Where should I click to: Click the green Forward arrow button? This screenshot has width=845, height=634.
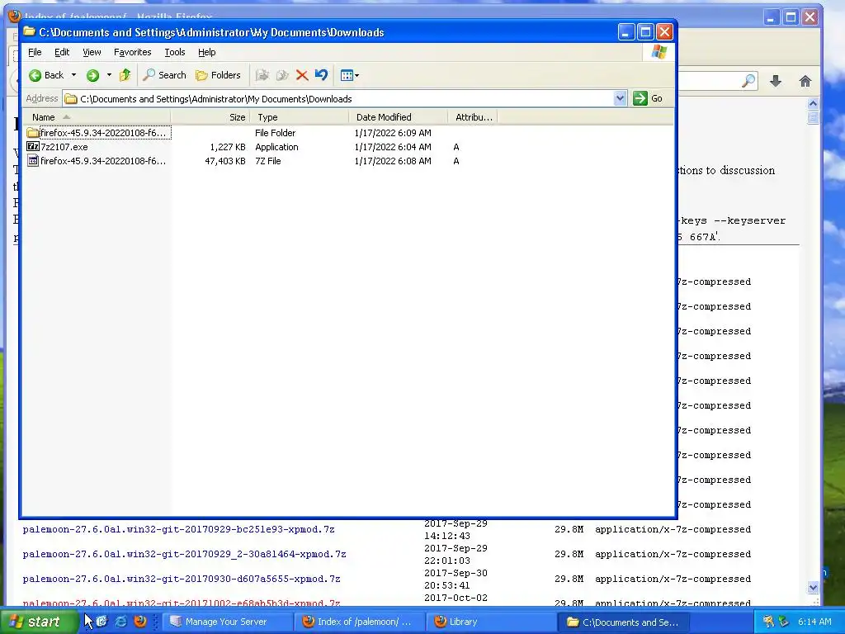pos(92,75)
